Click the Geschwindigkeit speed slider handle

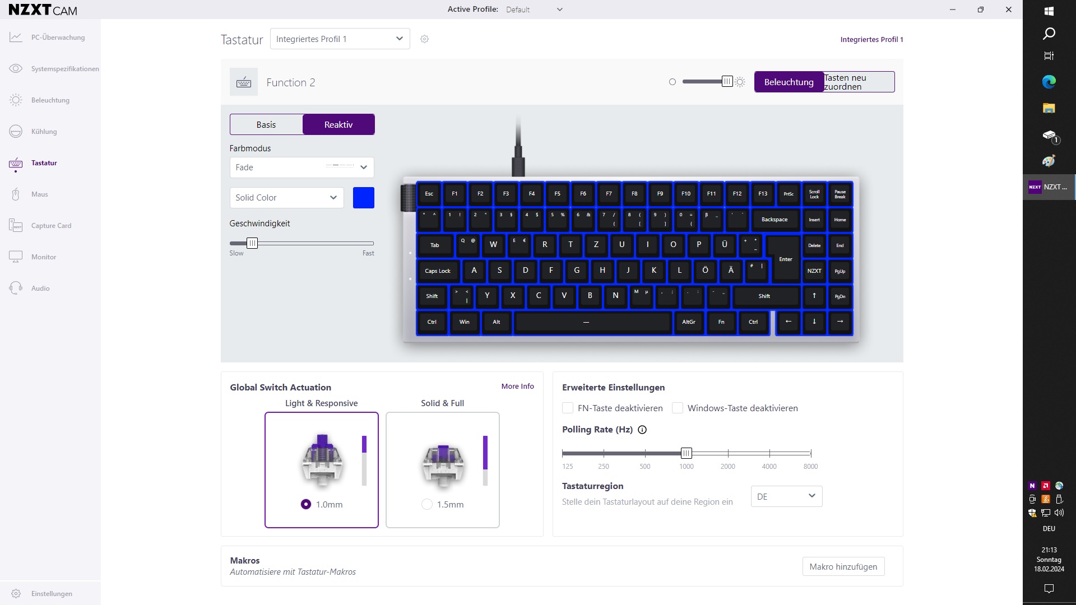click(252, 243)
